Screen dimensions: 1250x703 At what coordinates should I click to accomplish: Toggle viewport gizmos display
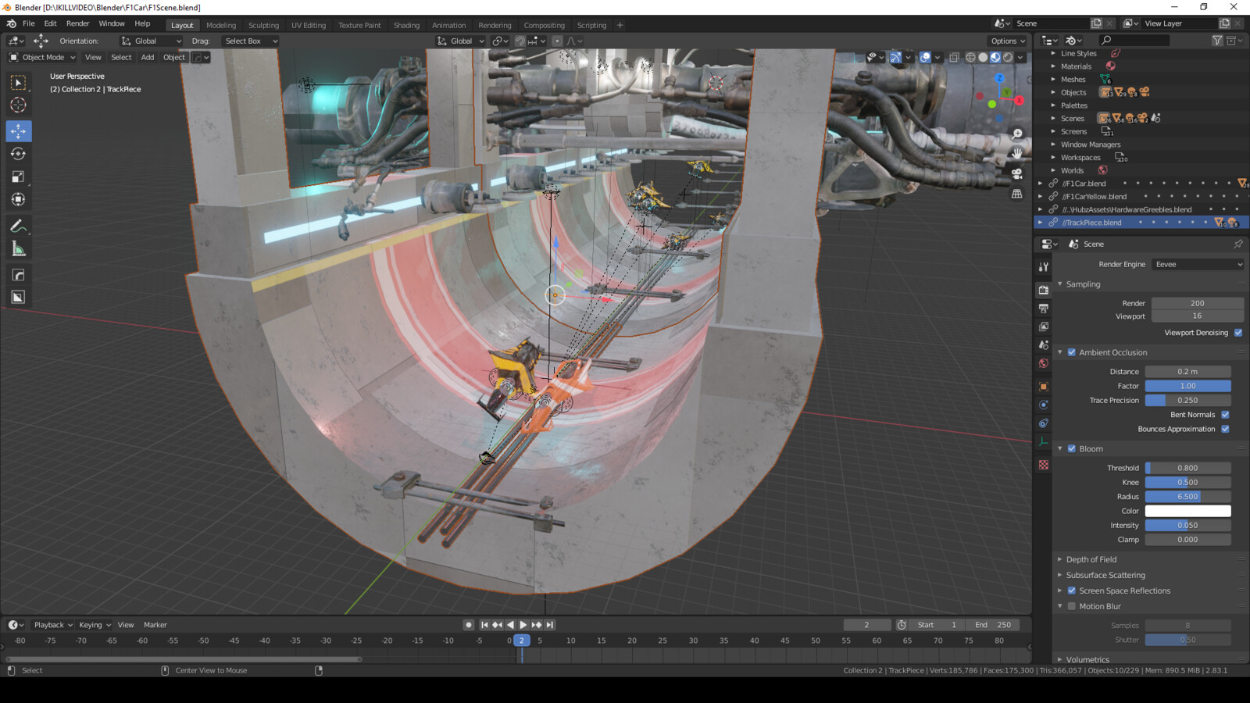click(x=895, y=57)
